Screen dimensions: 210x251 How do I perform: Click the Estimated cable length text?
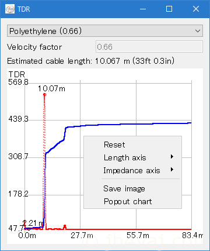point(90,61)
